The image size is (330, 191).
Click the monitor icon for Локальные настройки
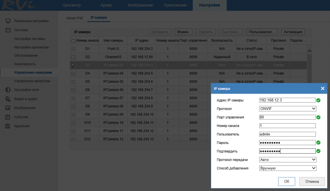point(8,21)
